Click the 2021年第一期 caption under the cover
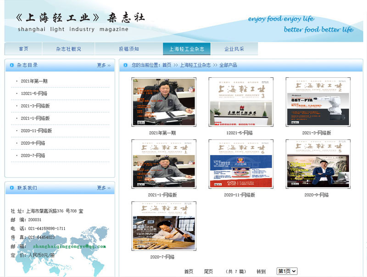Screen dimensions: 367x277 pos(162,133)
